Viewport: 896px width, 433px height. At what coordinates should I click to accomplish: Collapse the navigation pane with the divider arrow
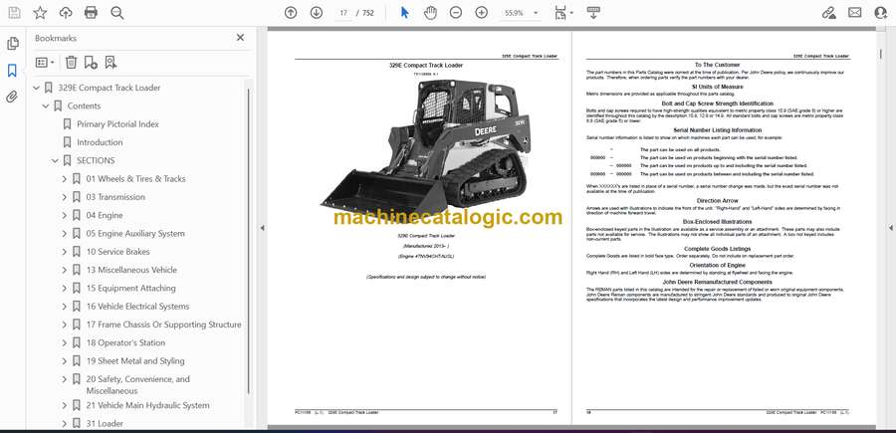click(x=263, y=228)
